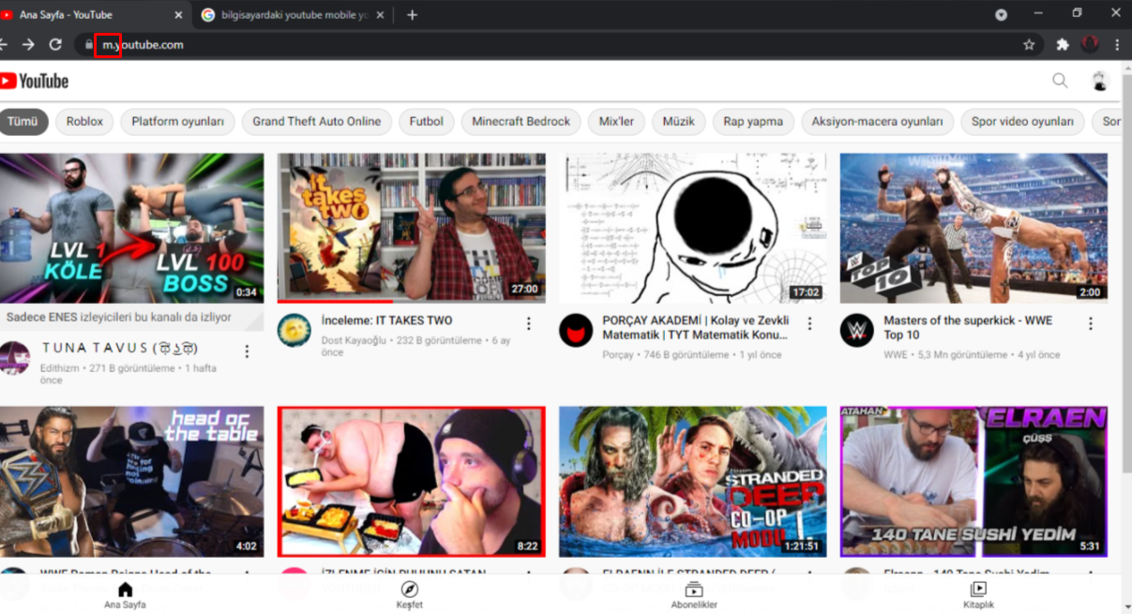Image resolution: width=1132 pixels, height=614 pixels.
Task: Play the LVL 1 KÖLE thumbnail video
Action: coord(131,228)
